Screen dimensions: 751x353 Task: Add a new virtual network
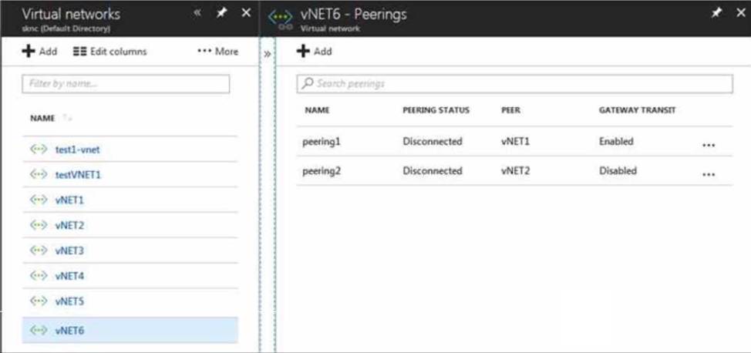(x=39, y=51)
